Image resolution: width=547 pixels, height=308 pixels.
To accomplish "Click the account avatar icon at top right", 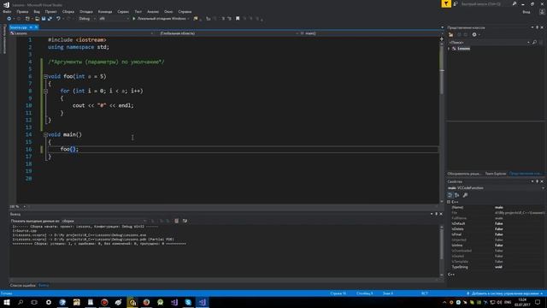I will (x=542, y=12).
